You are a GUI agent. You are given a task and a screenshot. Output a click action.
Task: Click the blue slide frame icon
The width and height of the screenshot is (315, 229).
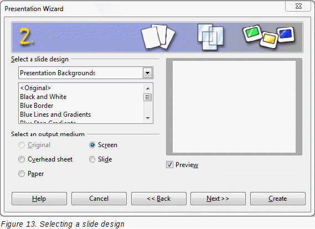286,34
